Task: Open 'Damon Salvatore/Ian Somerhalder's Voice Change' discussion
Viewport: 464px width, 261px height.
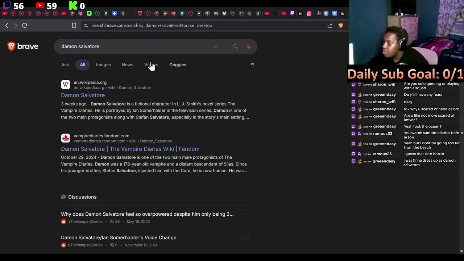Action: click(119, 238)
